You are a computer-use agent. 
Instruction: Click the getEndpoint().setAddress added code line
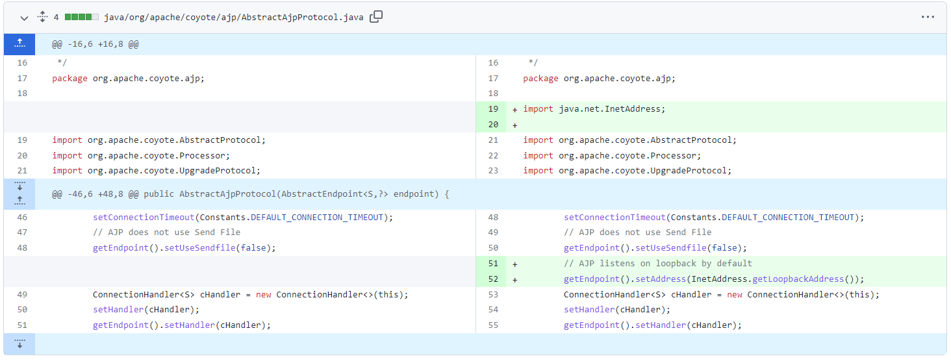point(713,279)
